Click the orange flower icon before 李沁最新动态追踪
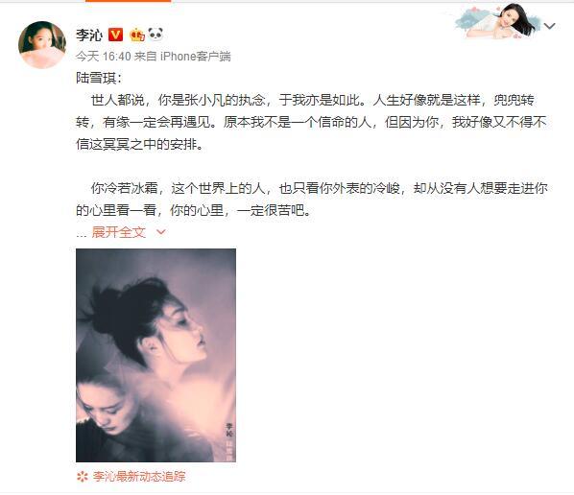This screenshot has height=495, width=574. pos(83,477)
